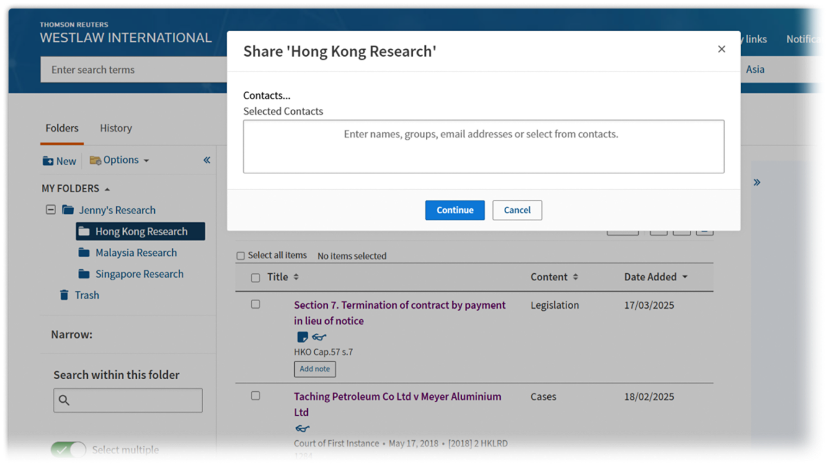Click the Selected Contacts input box
Screen dimensions: 826x464
pyautogui.click(x=483, y=146)
